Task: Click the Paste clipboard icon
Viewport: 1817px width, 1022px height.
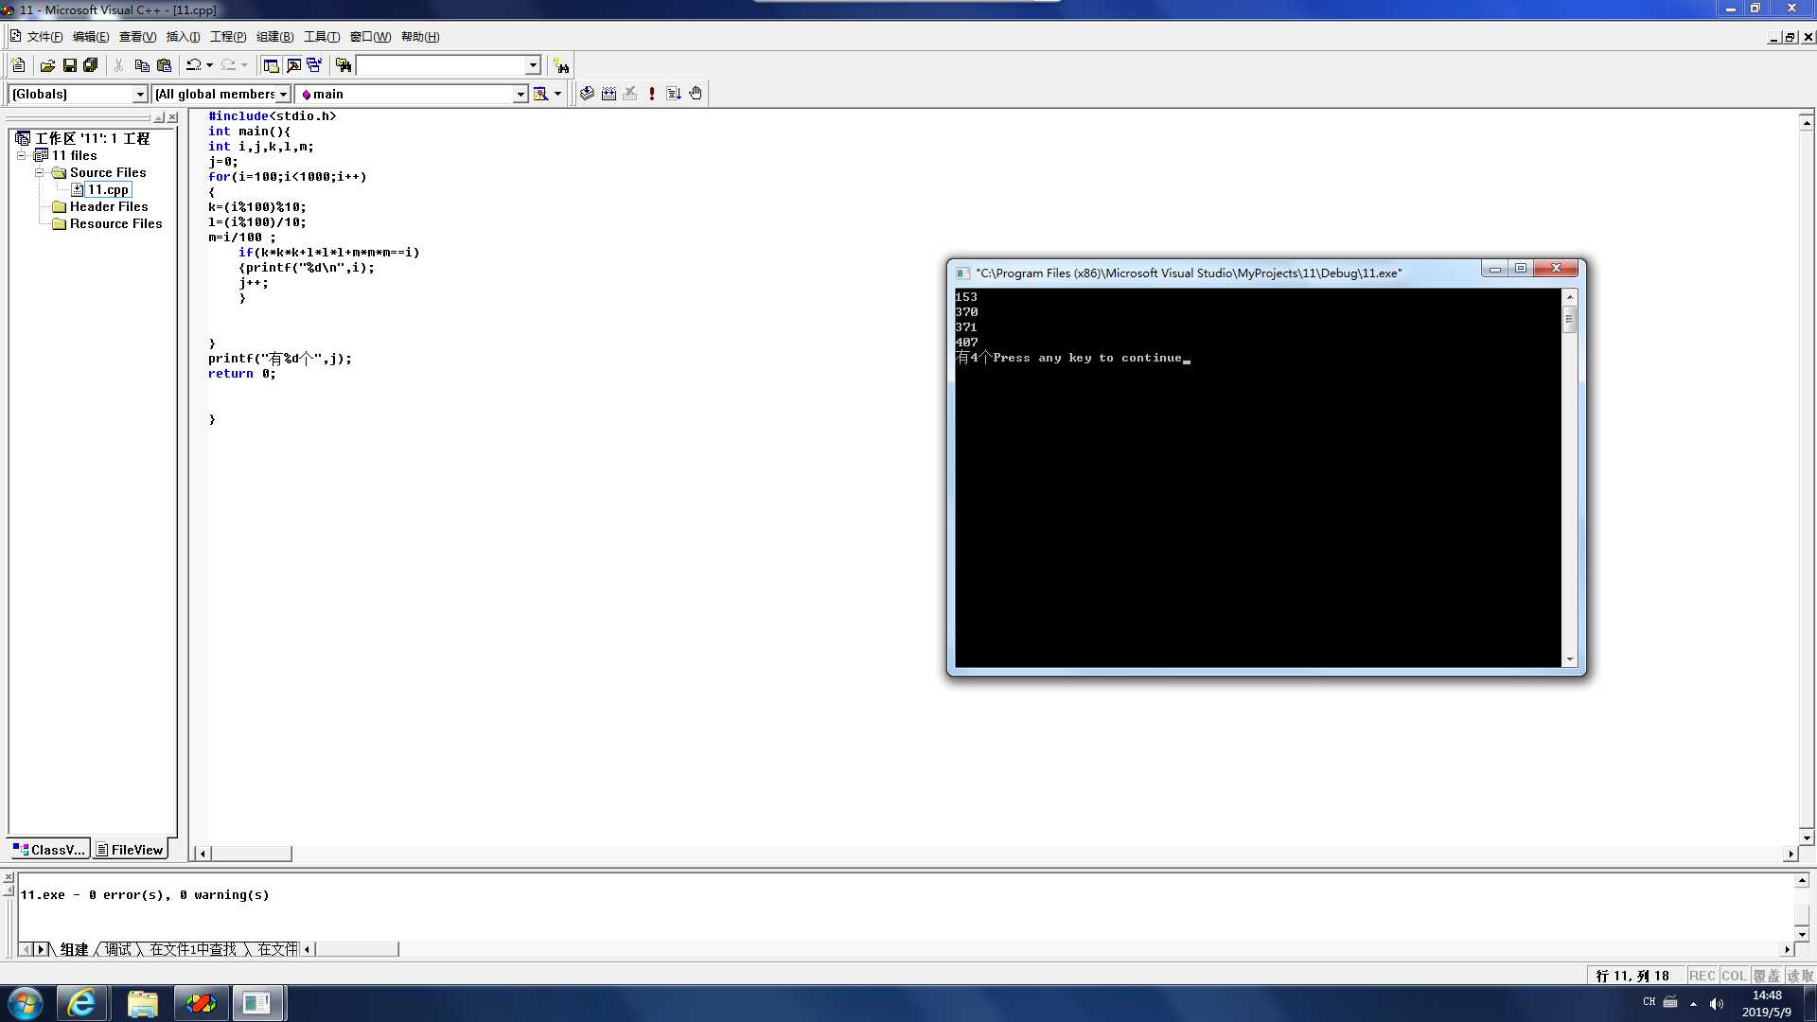Action: pos(164,65)
